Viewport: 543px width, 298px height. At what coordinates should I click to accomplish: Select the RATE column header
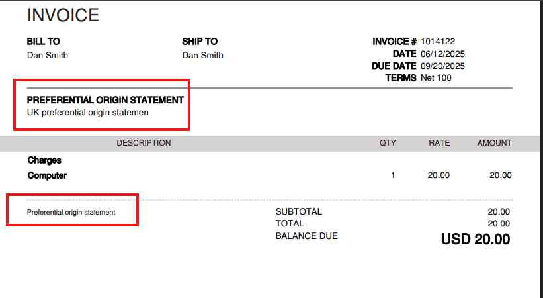click(x=439, y=143)
